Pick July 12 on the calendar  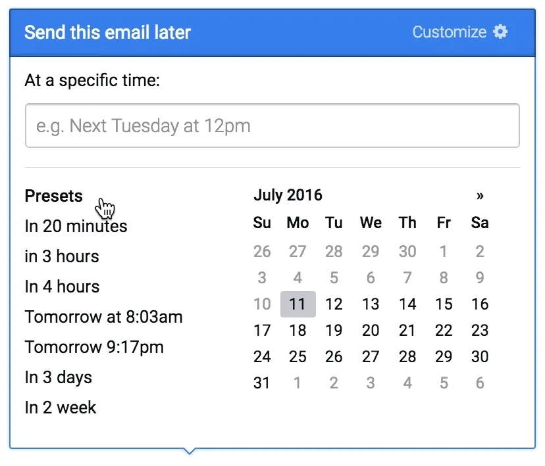click(334, 304)
